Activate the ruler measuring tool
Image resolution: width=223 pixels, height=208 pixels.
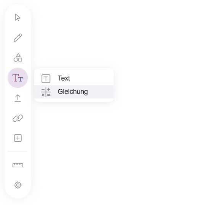[x=18, y=165]
